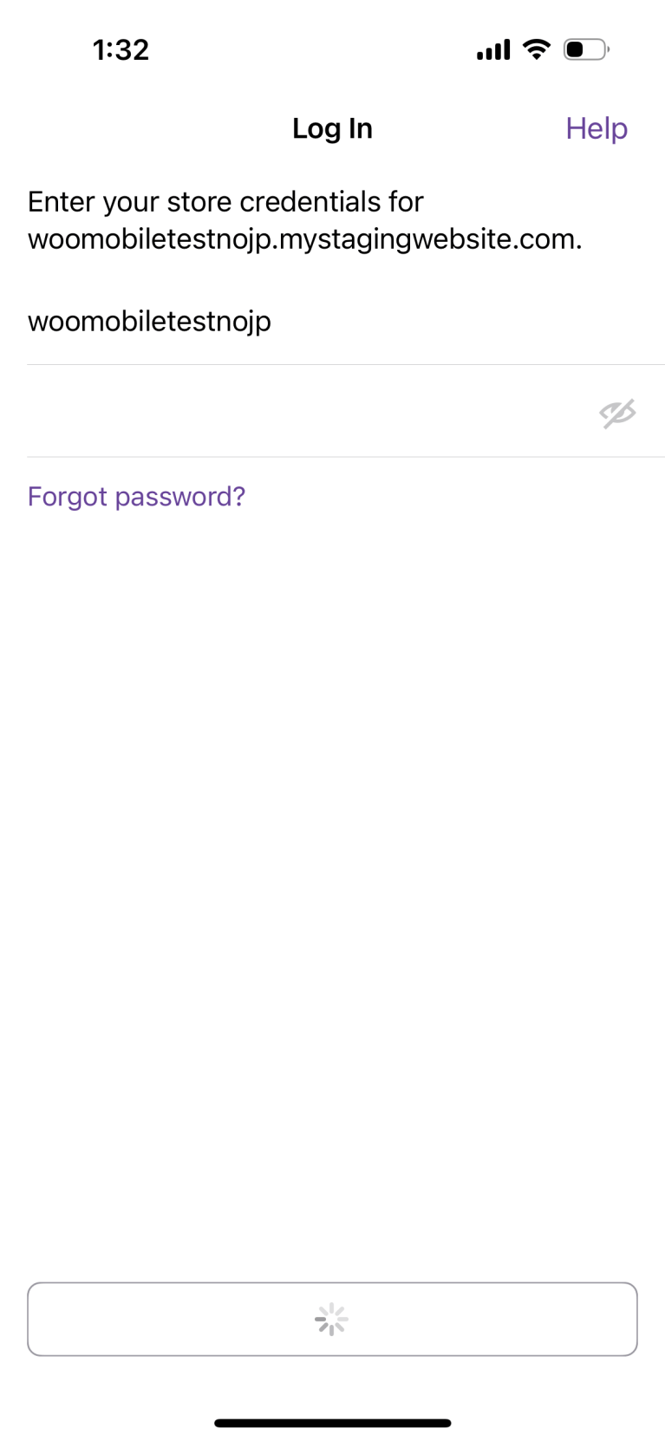Tap the divider line under the password field
The height and width of the screenshot is (1441, 665).
point(346,456)
